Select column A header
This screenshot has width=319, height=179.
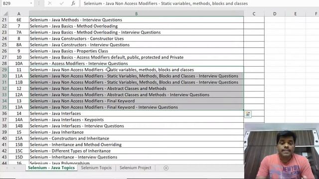(x=19, y=14)
